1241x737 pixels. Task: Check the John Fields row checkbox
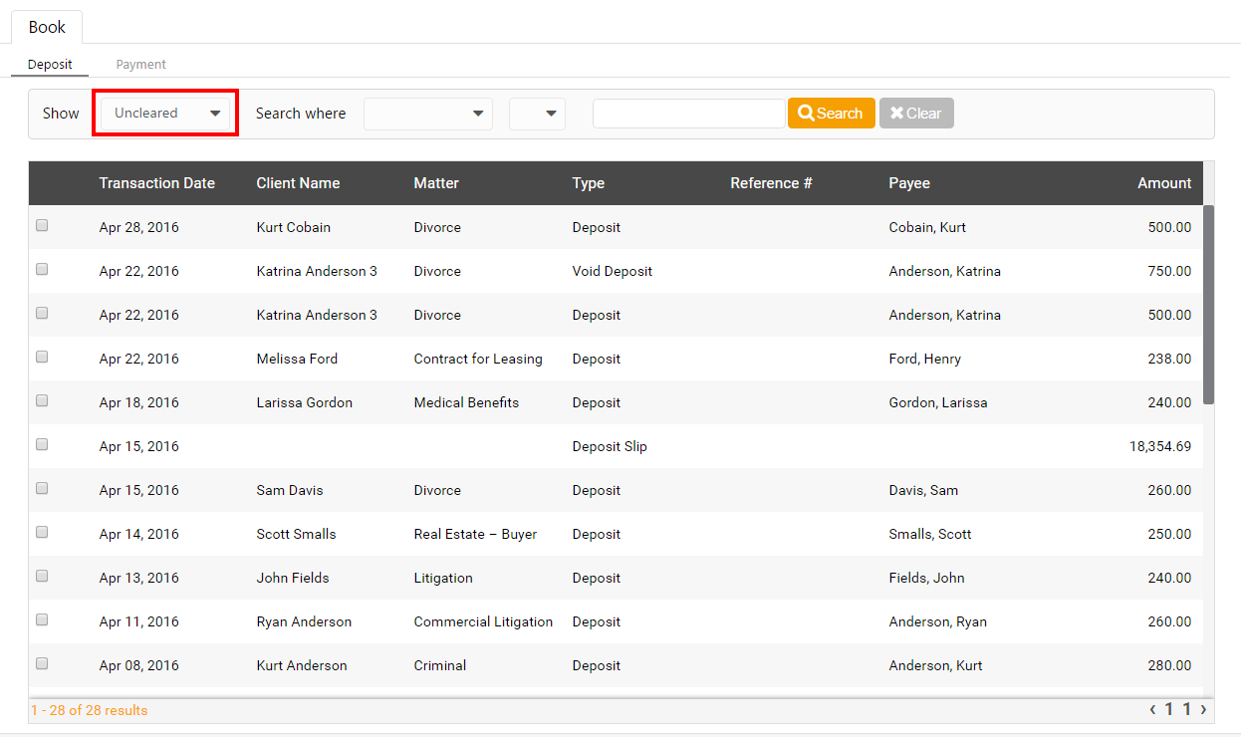click(x=42, y=576)
